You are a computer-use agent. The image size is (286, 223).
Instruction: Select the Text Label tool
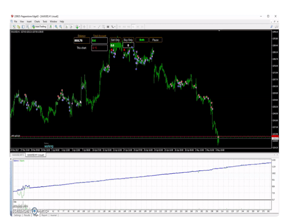click(108, 27)
